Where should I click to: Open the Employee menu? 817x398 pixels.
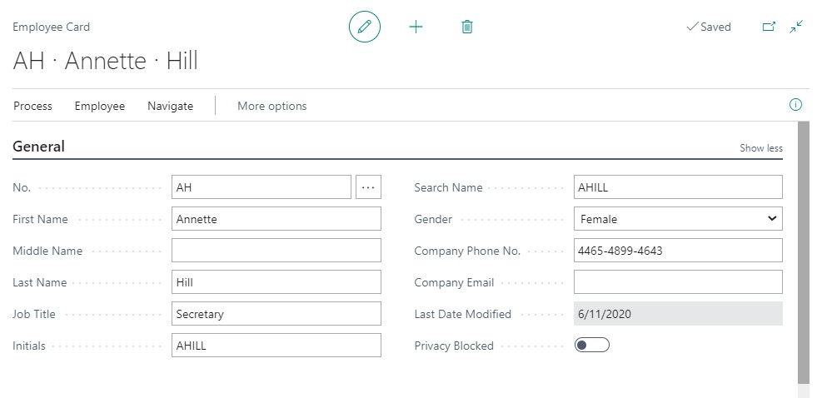99,107
